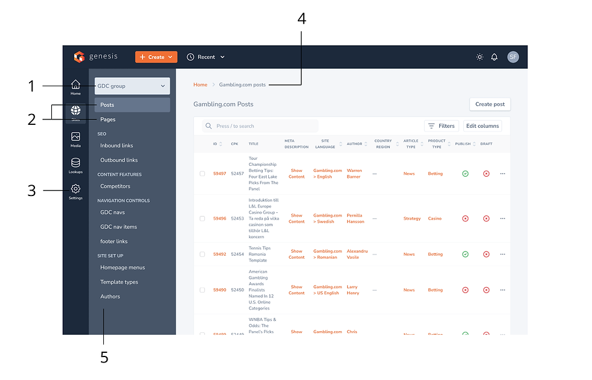This screenshot has height=380, width=592.
Task: Open Competitors menu item
Action: click(x=115, y=186)
